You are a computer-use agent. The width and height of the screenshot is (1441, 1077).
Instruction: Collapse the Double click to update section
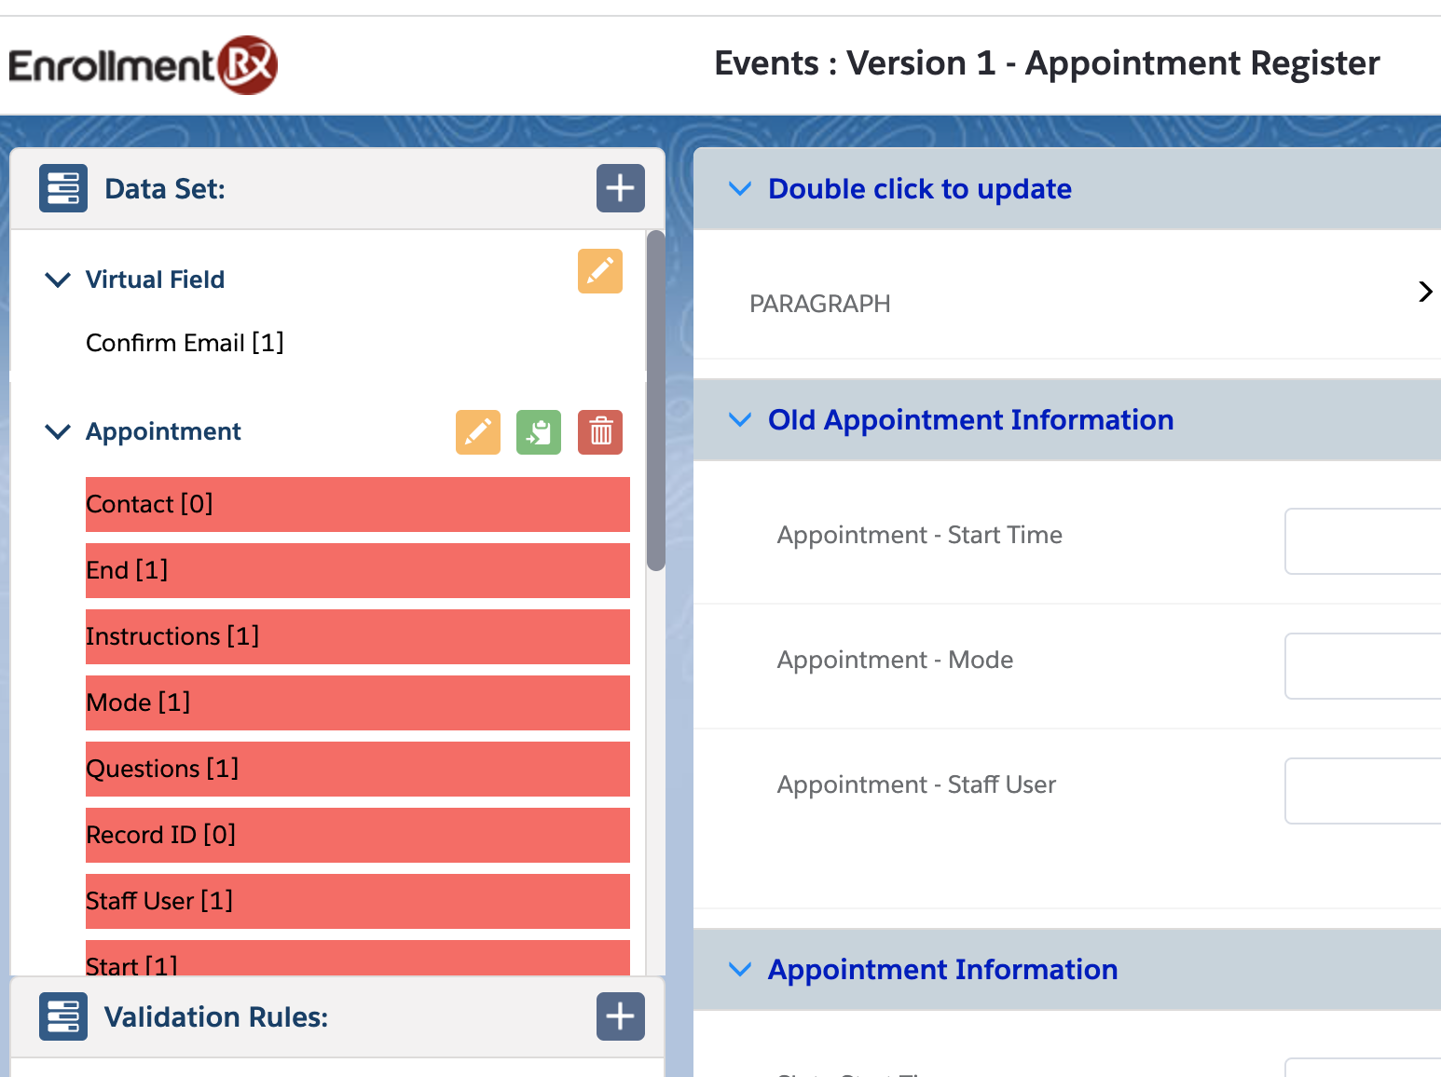pyautogui.click(x=740, y=189)
